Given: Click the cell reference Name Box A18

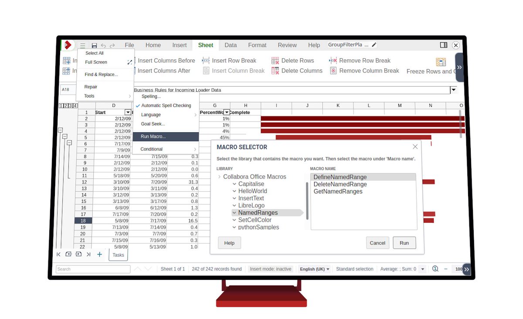Looking at the screenshot, I should coord(68,90).
